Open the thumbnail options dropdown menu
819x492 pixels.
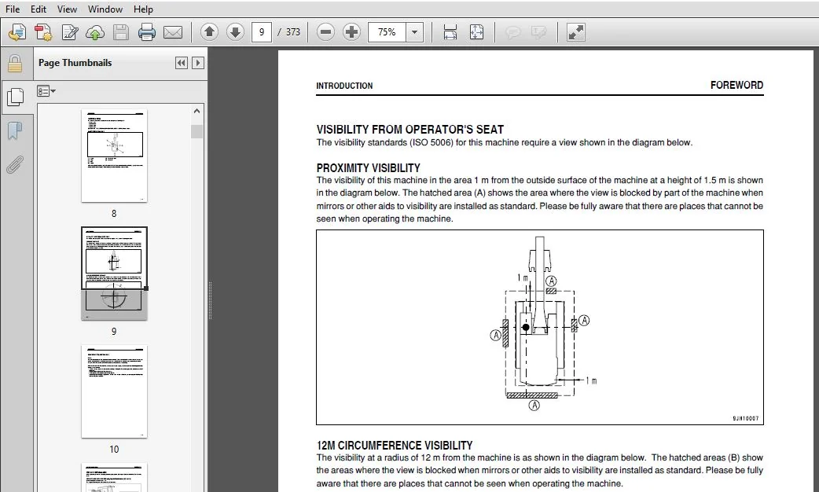click(46, 91)
